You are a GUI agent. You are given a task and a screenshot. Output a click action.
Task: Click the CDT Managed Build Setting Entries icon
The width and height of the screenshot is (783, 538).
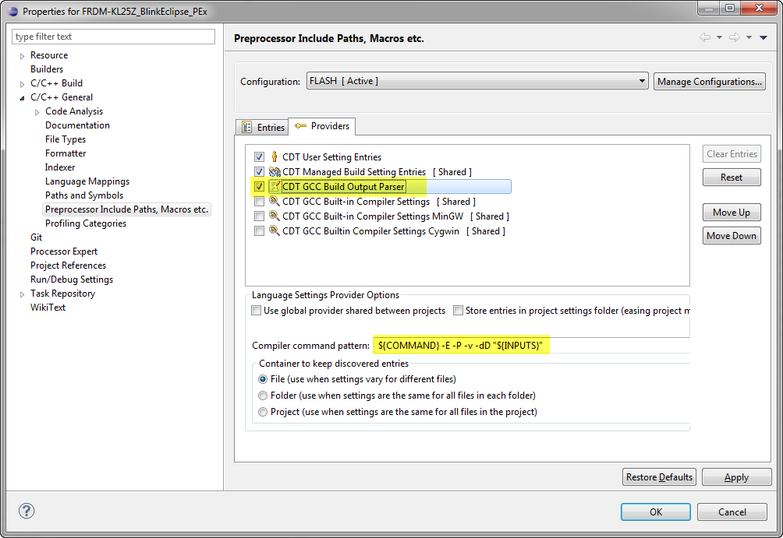point(275,172)
